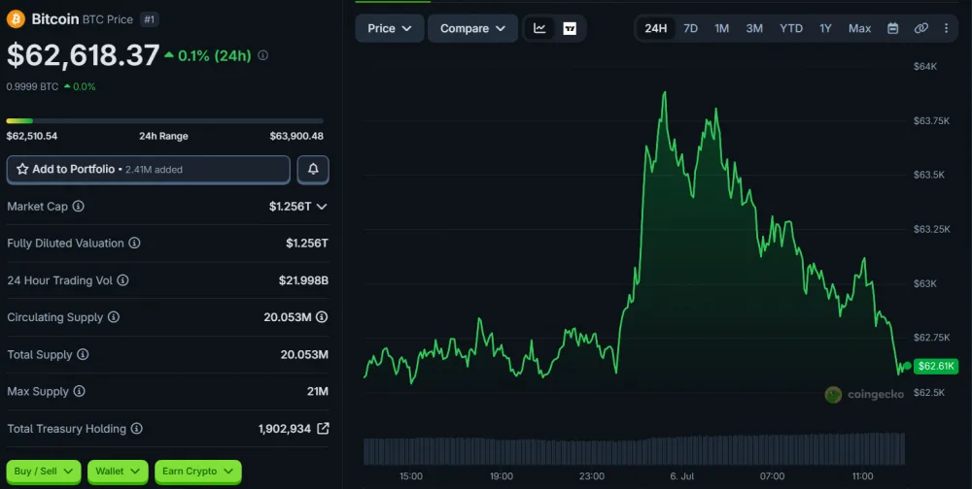Screen dimensions: 972x489
Task: Click the $62,618.37 price text
Action: [x=83, y=55]
